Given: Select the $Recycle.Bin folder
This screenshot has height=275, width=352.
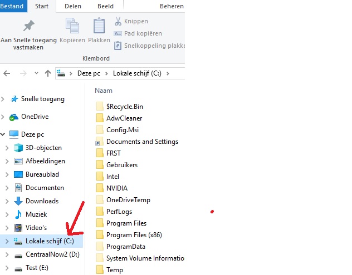Looking at the screenshot, I should (120, 106).
